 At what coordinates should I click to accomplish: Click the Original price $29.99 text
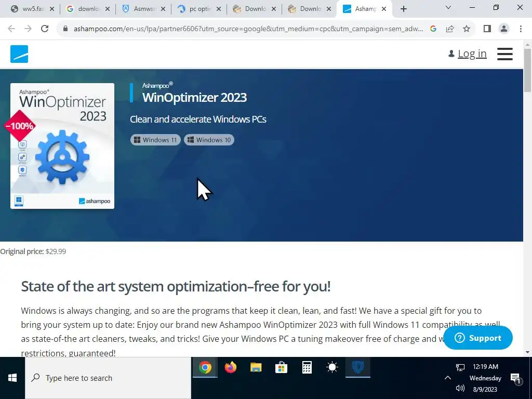coord(33,251)
